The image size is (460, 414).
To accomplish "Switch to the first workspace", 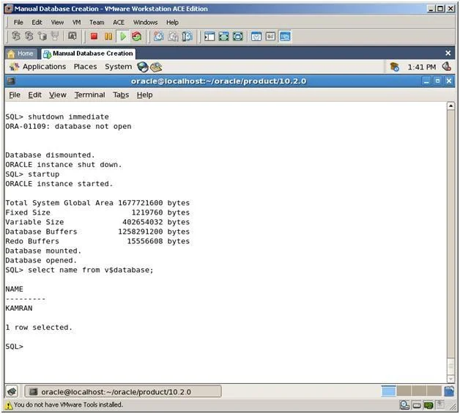I will click(388, 391).
